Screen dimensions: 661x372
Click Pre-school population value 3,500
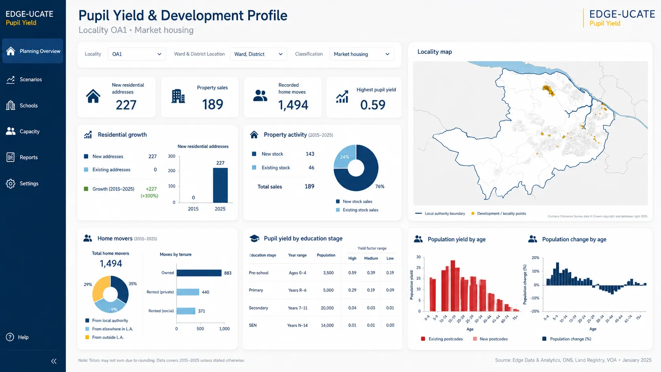(328, 273)
